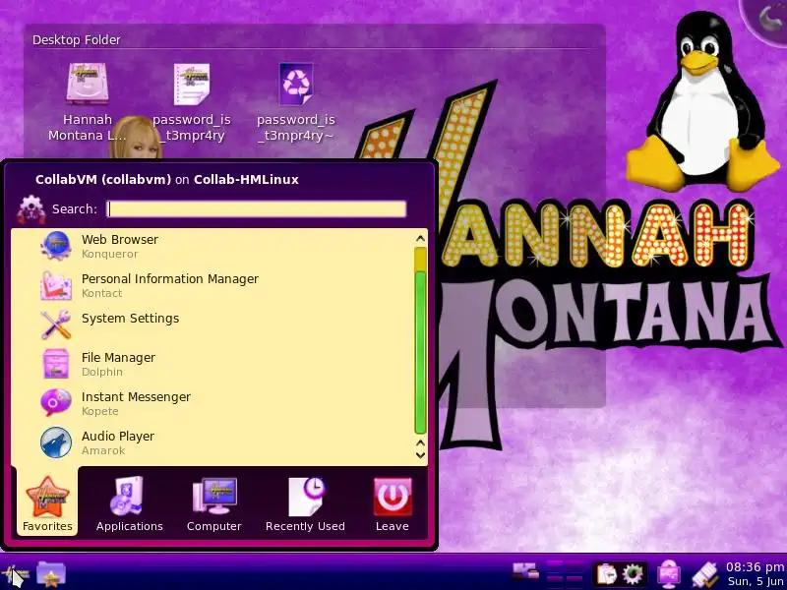Click the 'Instant Messenger' label
The height and width of the screenshot is (590, 787).
(136, 397)
